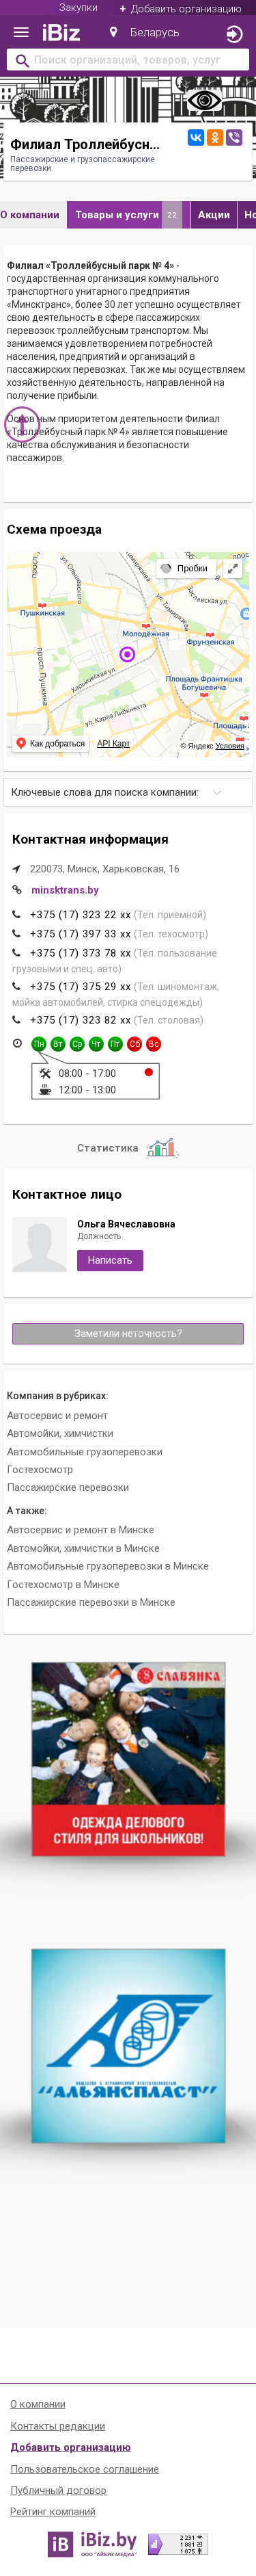Select the Сб day circle
Viewport: 256px width, 2576px height.
click(134, 1043)
